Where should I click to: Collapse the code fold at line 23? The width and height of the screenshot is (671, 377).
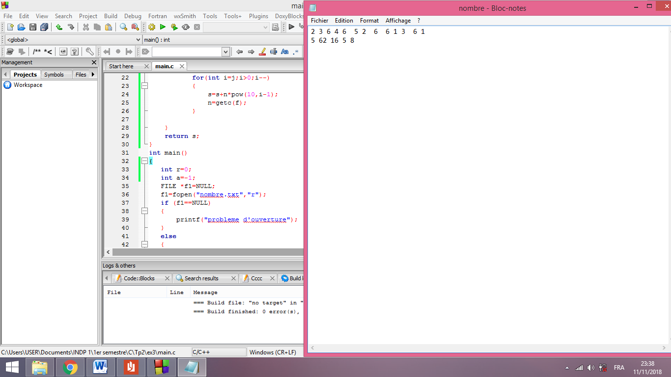coord(144,86)
